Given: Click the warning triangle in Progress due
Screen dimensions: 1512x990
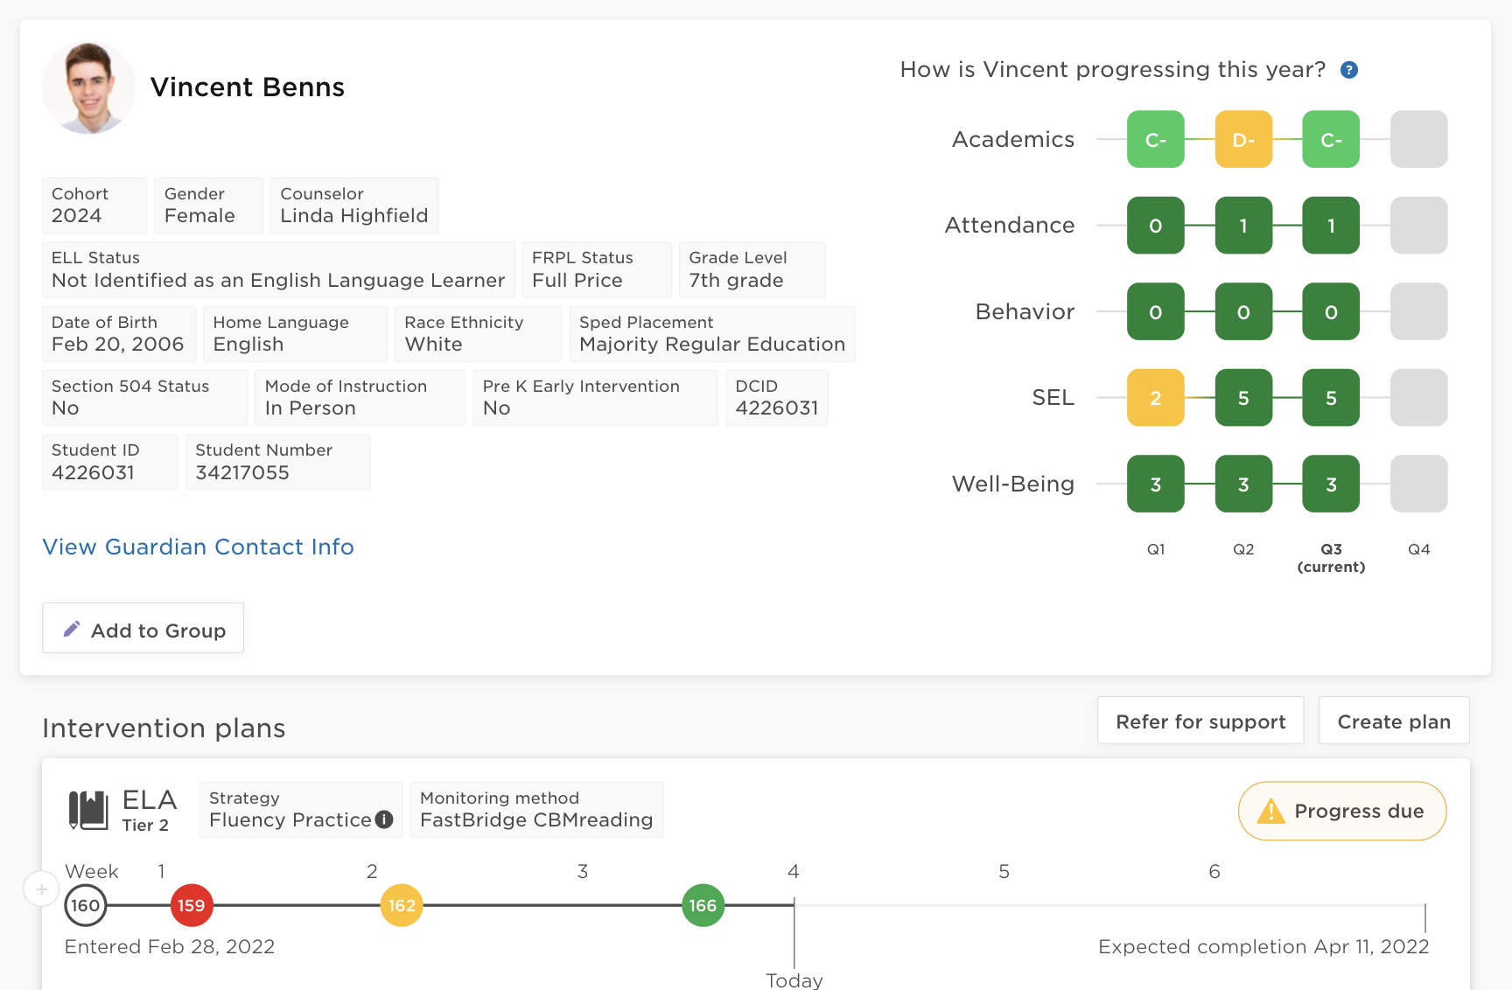Looking at the screenshot, I should click(1270, 812).
